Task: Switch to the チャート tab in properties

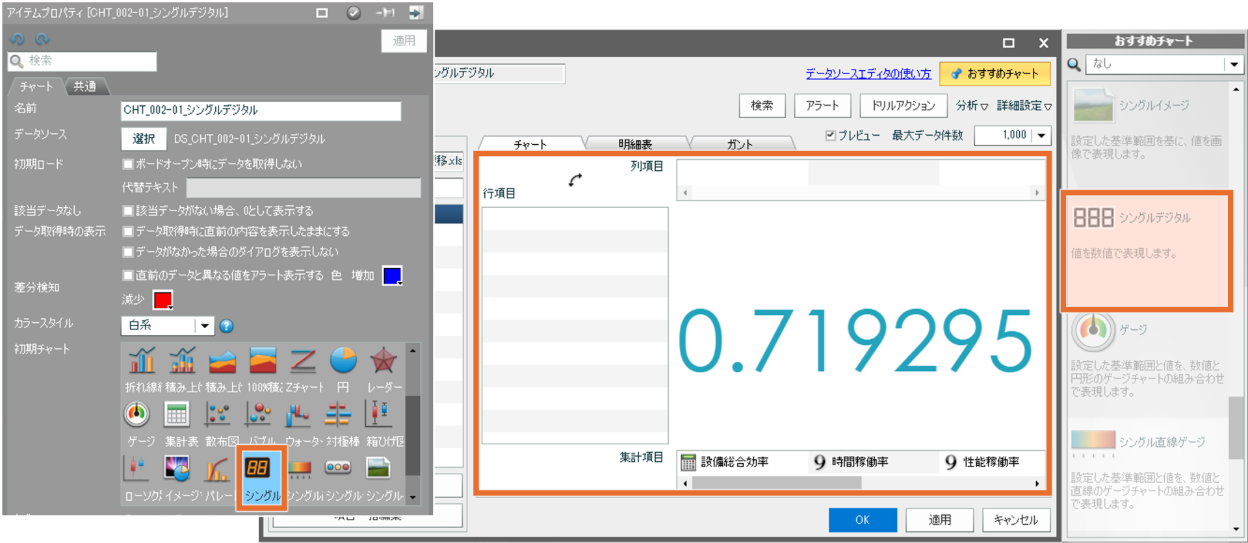Action: pos(36,86)
